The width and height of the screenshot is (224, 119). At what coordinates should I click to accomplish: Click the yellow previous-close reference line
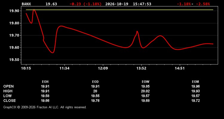pos(119,10)
